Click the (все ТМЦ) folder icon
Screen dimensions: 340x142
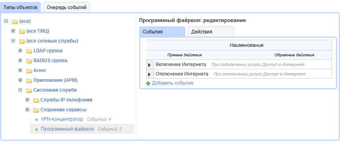(22, 31)
